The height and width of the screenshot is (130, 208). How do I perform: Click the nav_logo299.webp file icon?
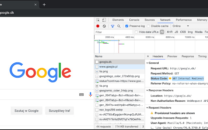[x=97, y=110]
